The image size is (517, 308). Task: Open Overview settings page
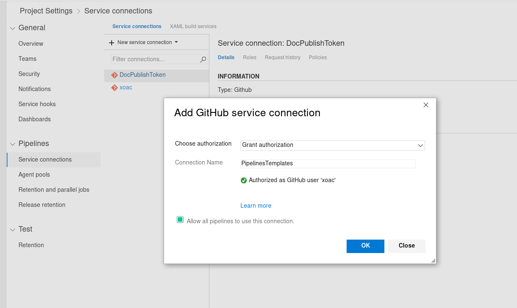(x=31, y=44)
